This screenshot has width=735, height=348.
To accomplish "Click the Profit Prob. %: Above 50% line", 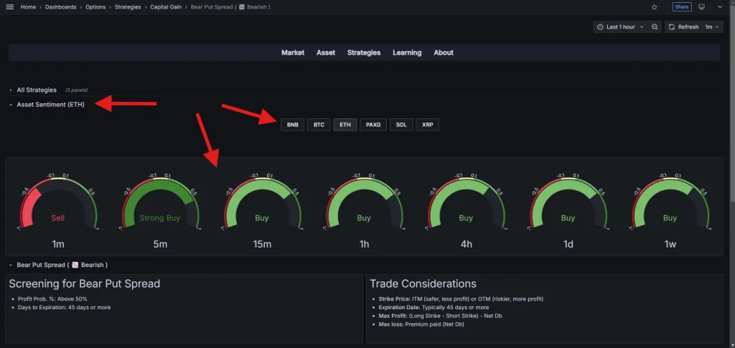I will [x=52, y=298].
